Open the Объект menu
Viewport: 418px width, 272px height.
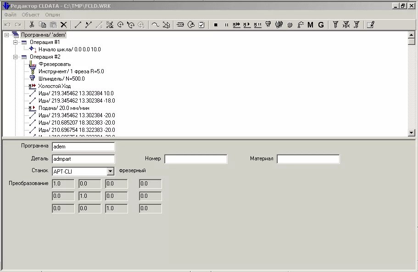[31, 15]
